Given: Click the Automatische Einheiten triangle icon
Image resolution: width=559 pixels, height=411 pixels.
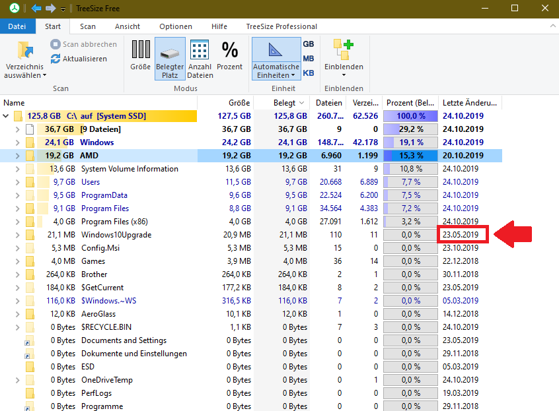Looking at the screenshot, I should pos(276,50).
